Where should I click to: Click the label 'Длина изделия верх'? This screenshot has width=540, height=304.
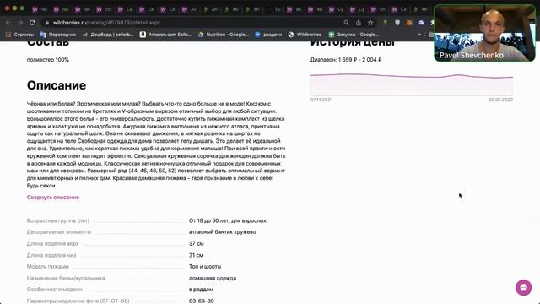click(x=52, y=243)
